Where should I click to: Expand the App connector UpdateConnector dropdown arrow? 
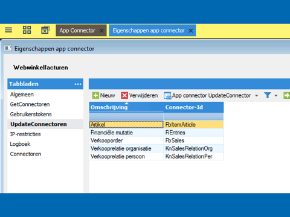pyautogui.click(x=257, y=96)
